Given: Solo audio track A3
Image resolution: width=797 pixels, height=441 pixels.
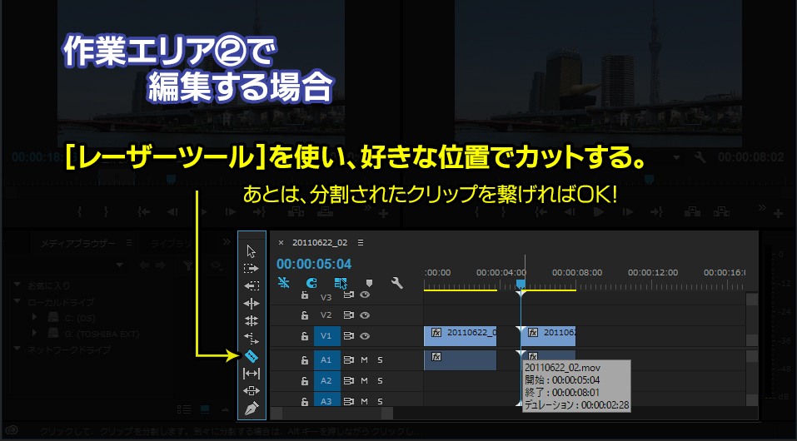Looking at the screenshot, I should (380, 401).
